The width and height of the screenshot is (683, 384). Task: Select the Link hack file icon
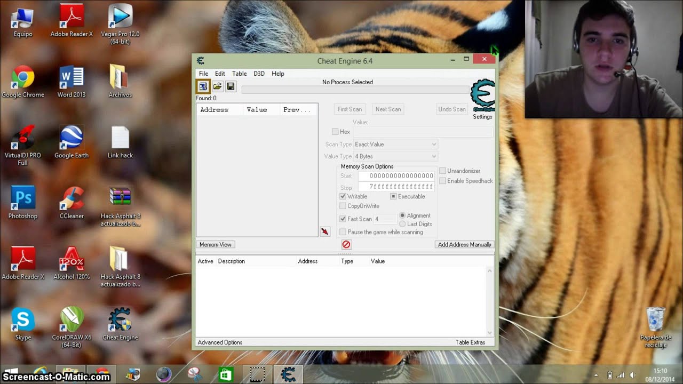(x=120, y=143)
